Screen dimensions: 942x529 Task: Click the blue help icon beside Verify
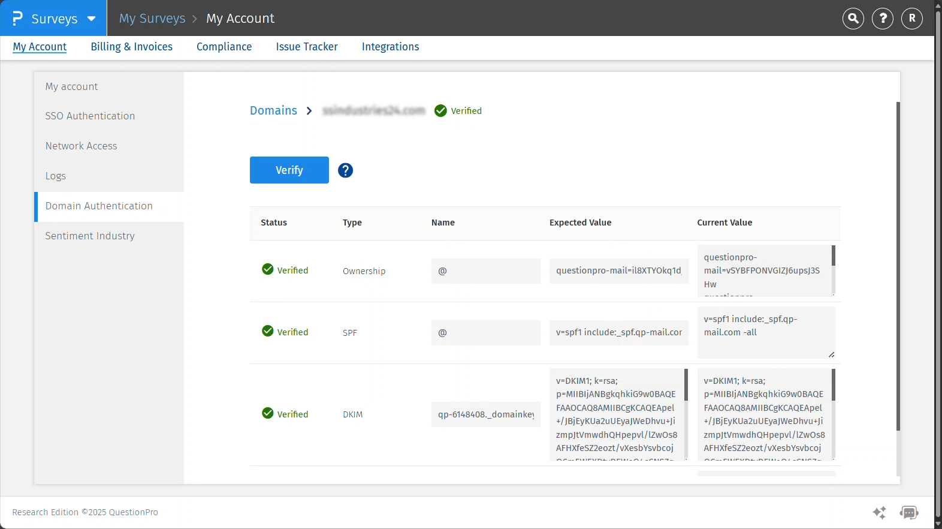tap(345, 170)
